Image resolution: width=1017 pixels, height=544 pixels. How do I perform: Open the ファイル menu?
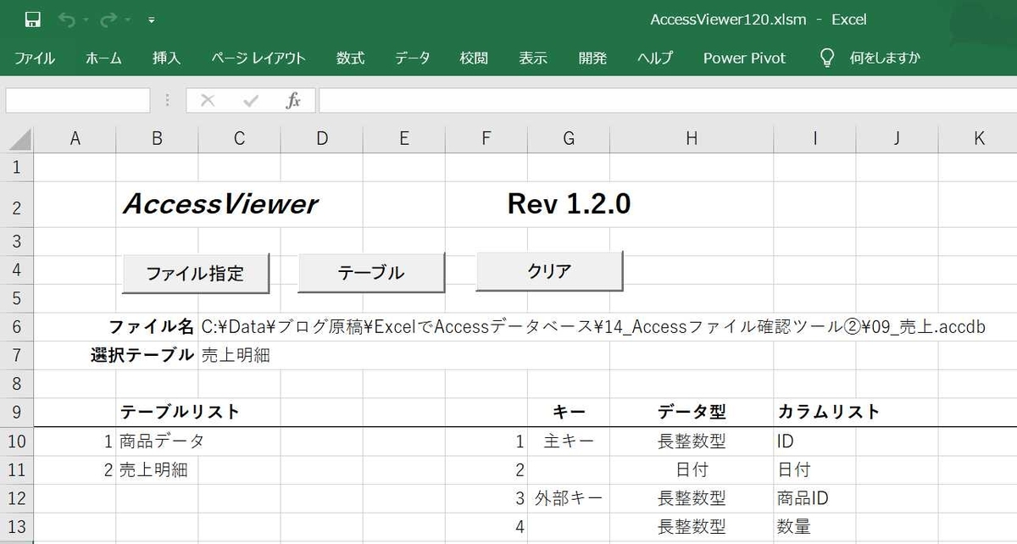[35, 58]
